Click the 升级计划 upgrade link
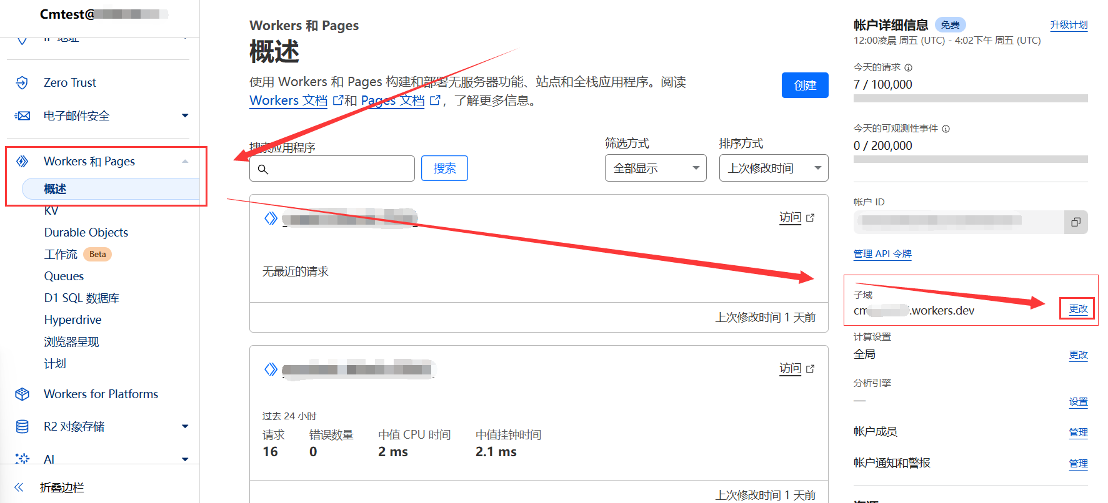Image resolution: width=1108 pixels, height=503 pixels. (1069, 25)
